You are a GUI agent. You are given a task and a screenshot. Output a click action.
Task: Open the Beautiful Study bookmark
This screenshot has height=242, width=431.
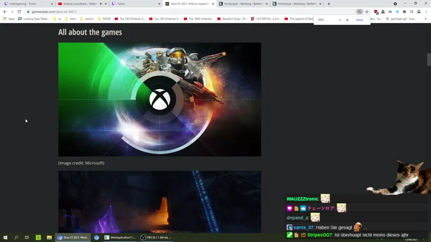pyautogui.click(x=232, y=18)
